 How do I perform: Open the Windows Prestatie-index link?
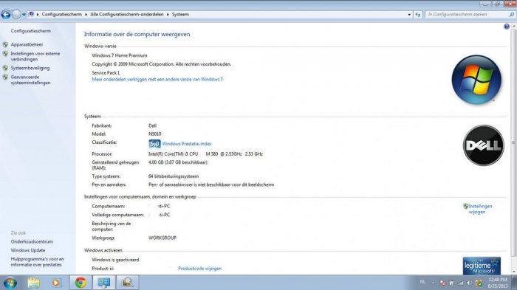pyautogui.click(x=187, y=144)
